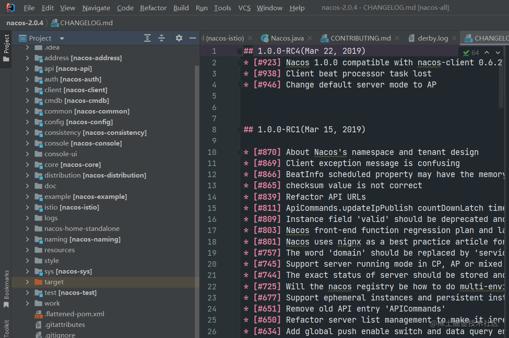Expand the target folder
This screenshot has width=509, height=338.
tap(28, 282)
